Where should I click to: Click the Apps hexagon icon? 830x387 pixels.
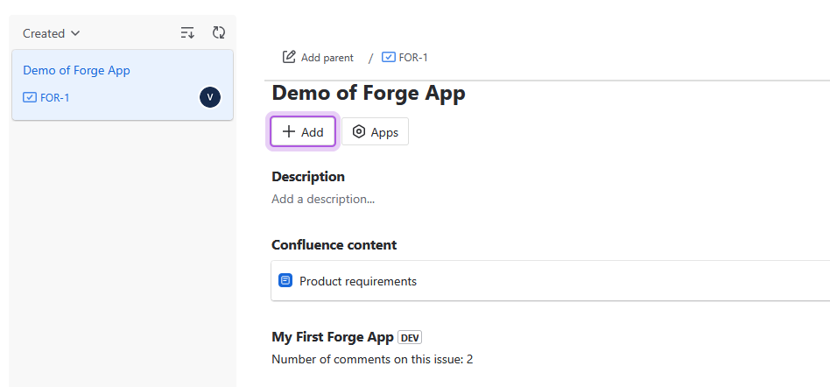(359, 132)
